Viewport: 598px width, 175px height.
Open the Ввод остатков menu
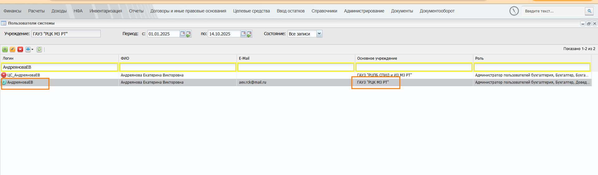pos(291,11)
